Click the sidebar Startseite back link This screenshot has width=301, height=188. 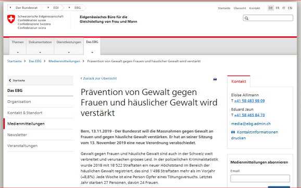click(40, 80)
